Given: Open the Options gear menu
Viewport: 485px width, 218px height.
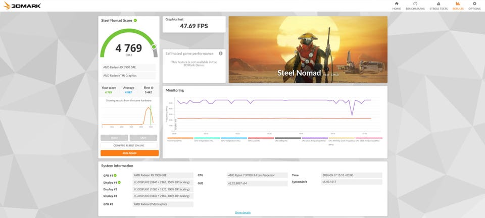Looking at the screenshot, I should (x=474, y=6).
